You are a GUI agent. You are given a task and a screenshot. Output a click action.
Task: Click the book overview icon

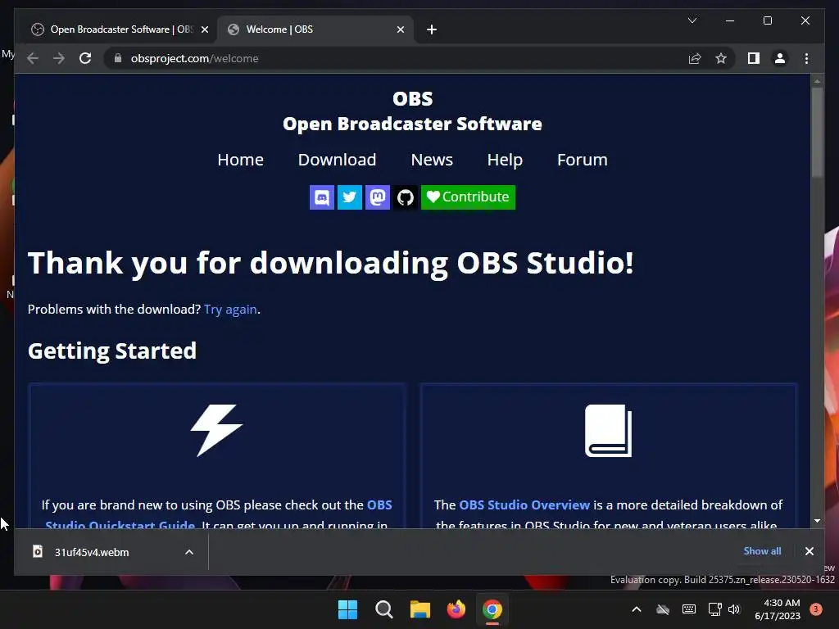(609, 431)
